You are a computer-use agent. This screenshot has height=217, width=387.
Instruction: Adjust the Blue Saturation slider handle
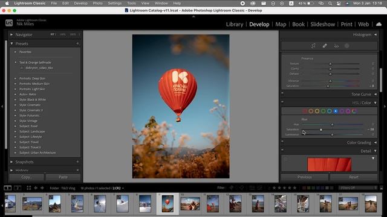click(321, 130)
